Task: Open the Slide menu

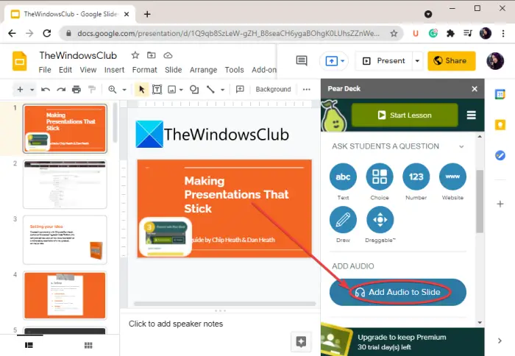Action: [x=173, y=70]
